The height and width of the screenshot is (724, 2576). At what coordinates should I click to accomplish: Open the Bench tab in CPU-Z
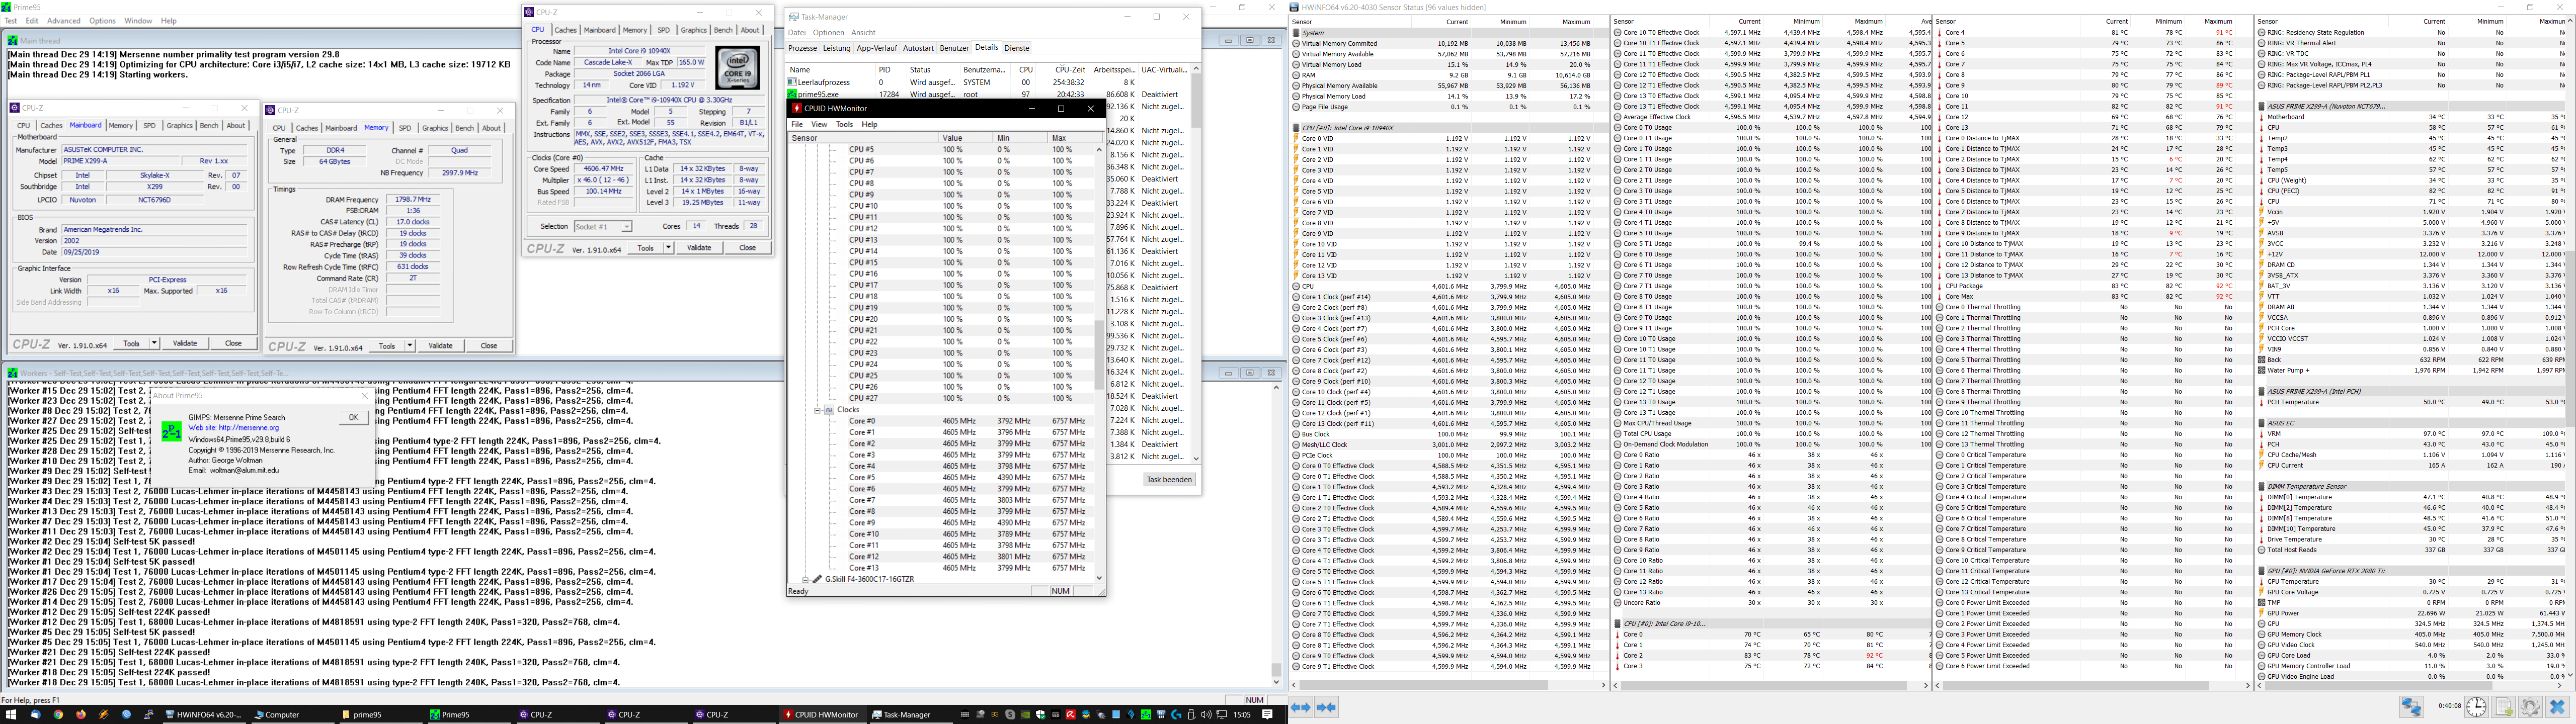(x=723, y=30)
